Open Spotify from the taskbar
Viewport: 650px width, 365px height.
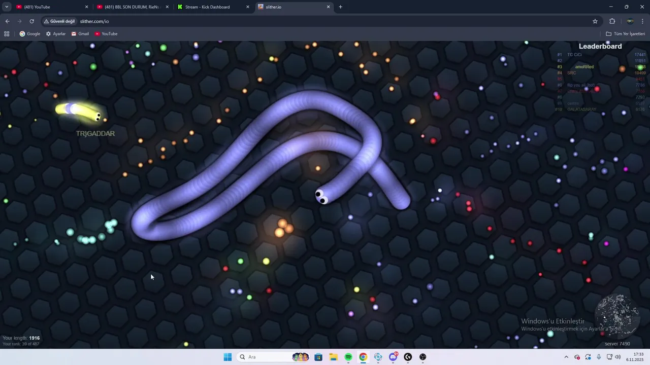pyautogui.click(x=348, y=357)
